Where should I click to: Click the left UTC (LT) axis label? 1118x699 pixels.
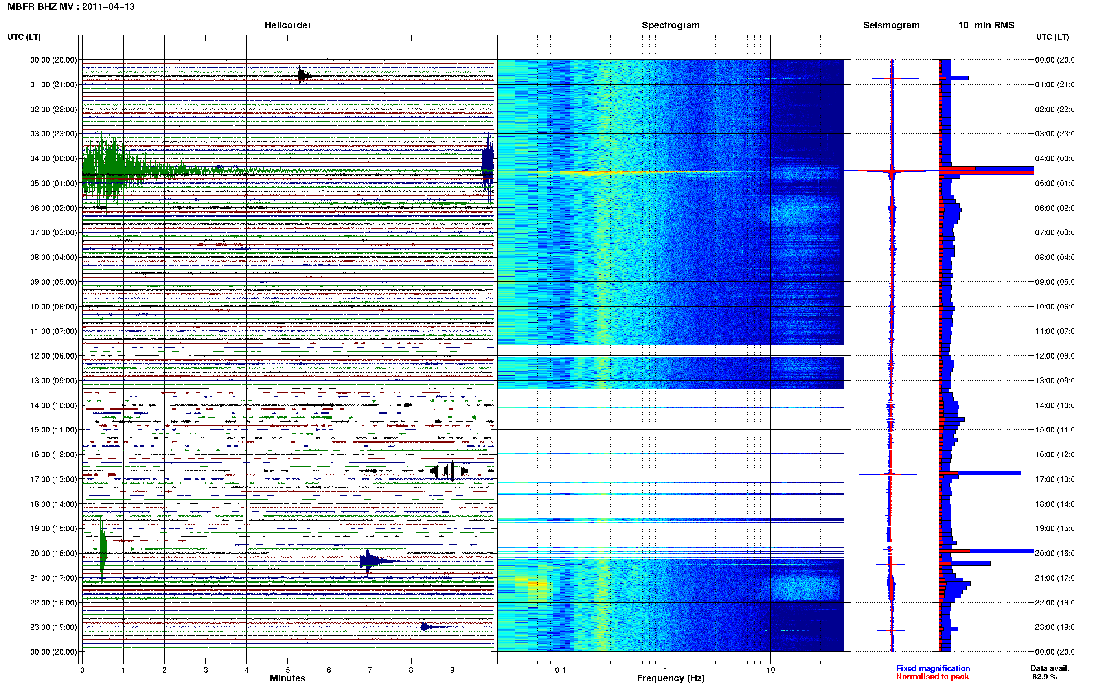point(24,37)
